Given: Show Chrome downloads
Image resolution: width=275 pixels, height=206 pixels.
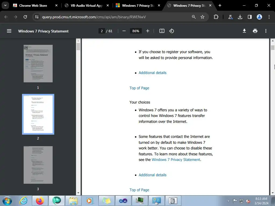Looking at the screenshot, I should coord(240,17).
